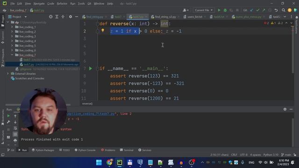The height and width of the screenshot is (168, 299).
Task: Open Project panel settings gear
Action: [x=71, y=17]
